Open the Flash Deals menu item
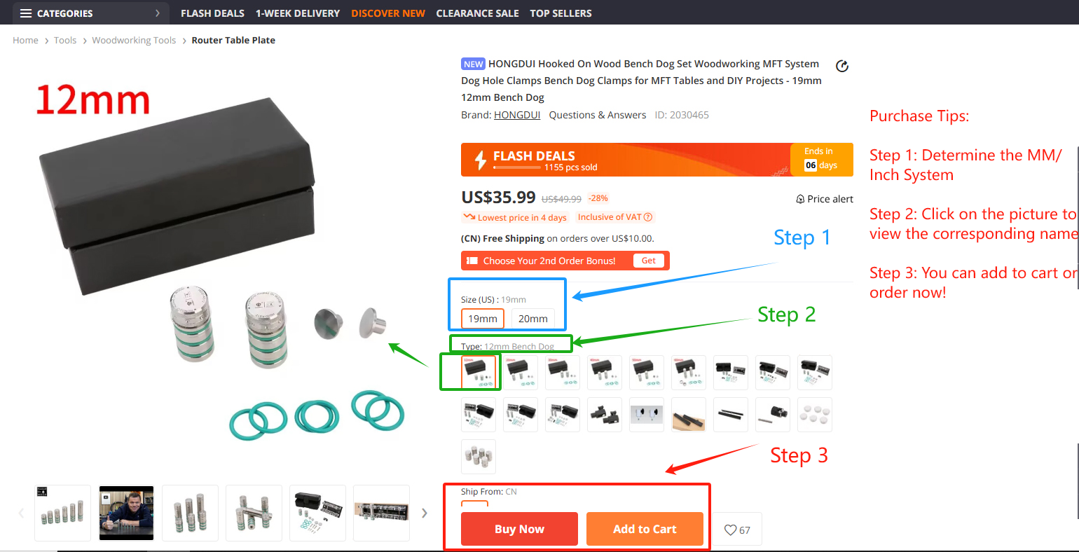This screenshot has height=552, width=1079. [x=212, y=13]
